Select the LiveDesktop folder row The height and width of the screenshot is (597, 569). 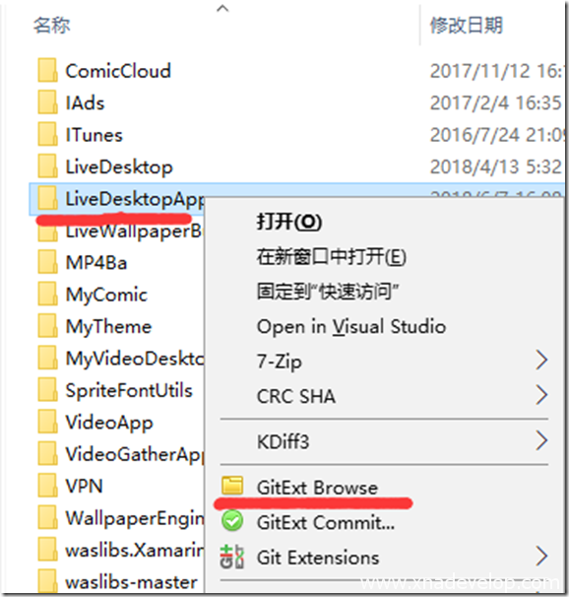point(296,166)
